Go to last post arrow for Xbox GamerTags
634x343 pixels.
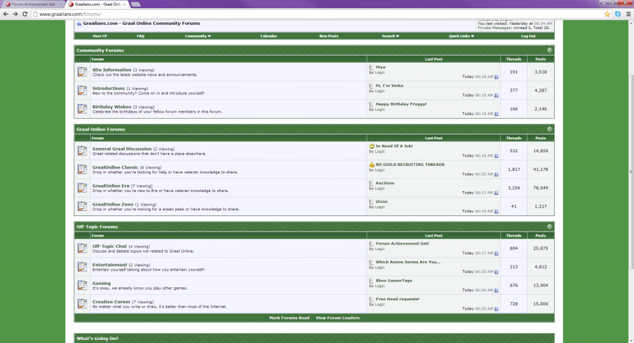tap(496, 290)
